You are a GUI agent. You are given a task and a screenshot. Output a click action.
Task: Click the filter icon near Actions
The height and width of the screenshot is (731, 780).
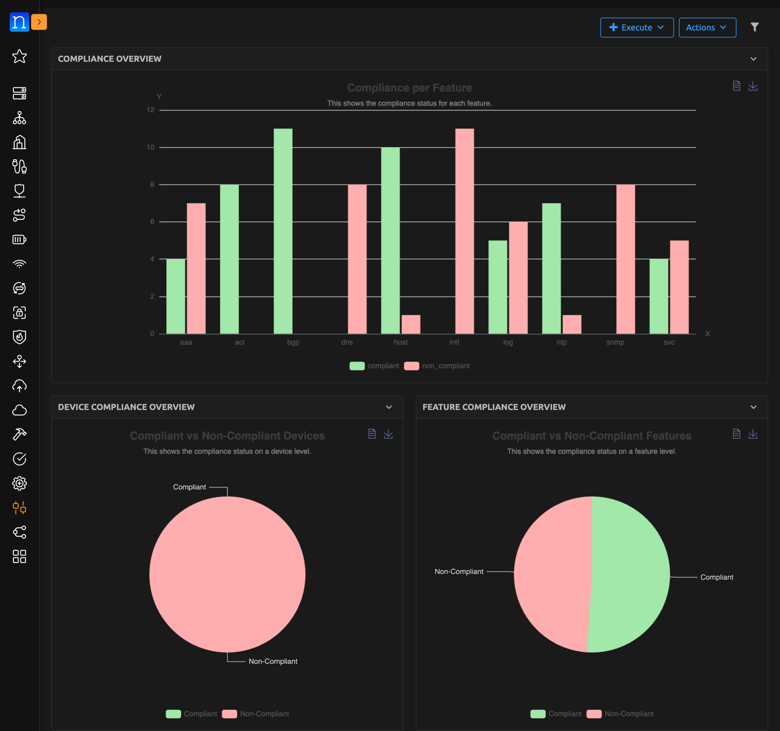[755, 27]
